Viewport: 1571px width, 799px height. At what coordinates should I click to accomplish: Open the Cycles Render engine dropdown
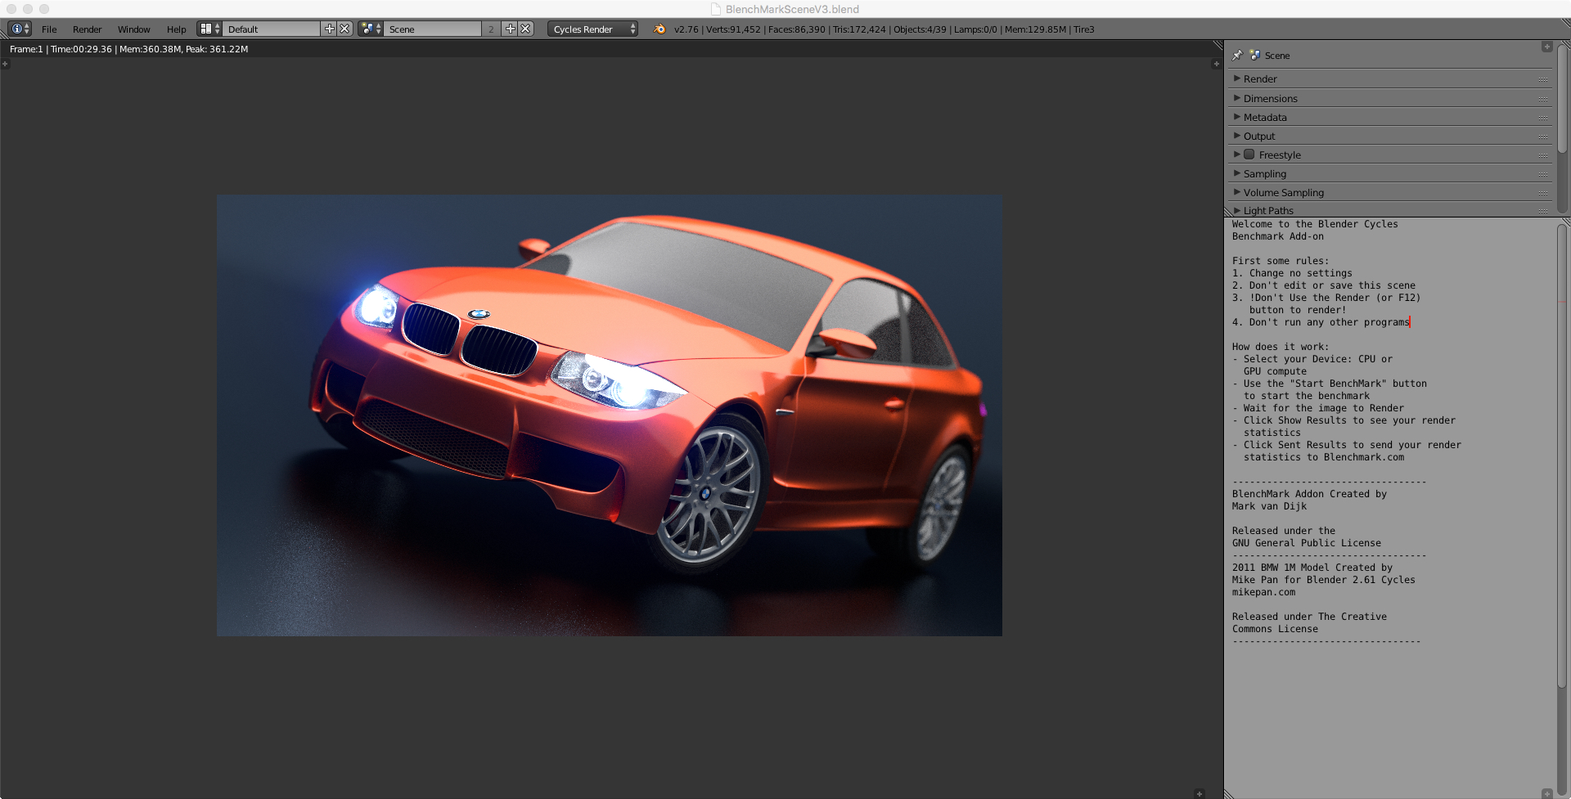[592, 29]
